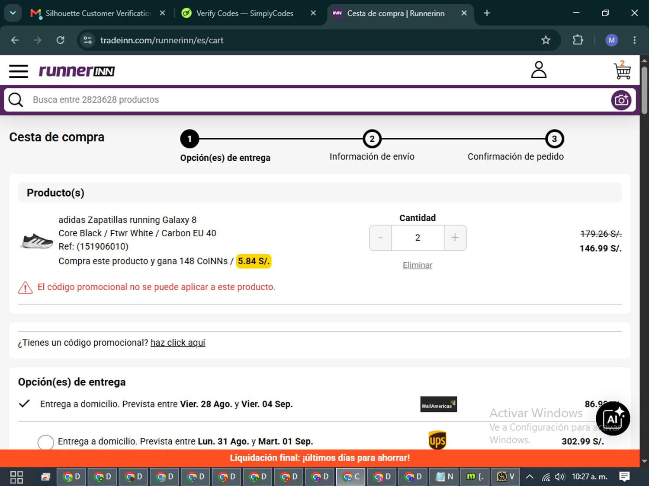
Task: Click the quantity field showing 2
Action: [418, 238]
